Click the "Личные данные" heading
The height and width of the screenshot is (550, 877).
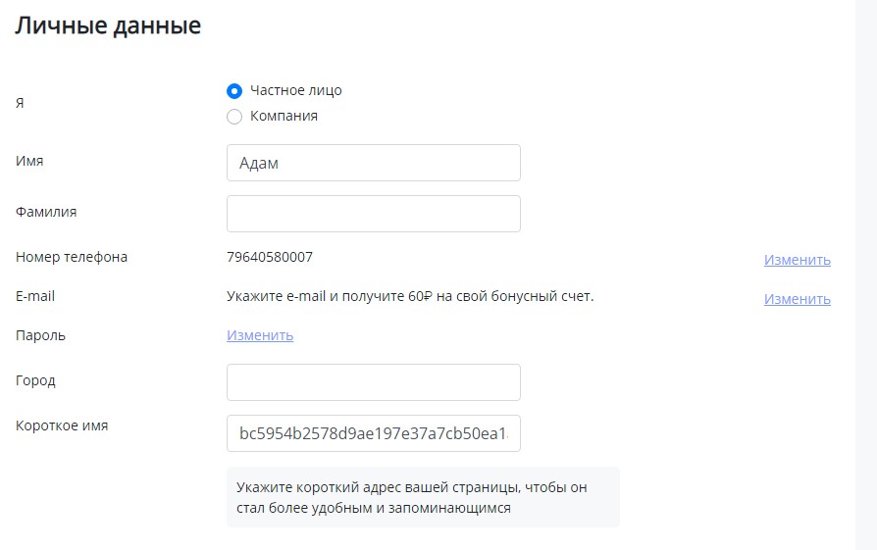click(108, 26)
